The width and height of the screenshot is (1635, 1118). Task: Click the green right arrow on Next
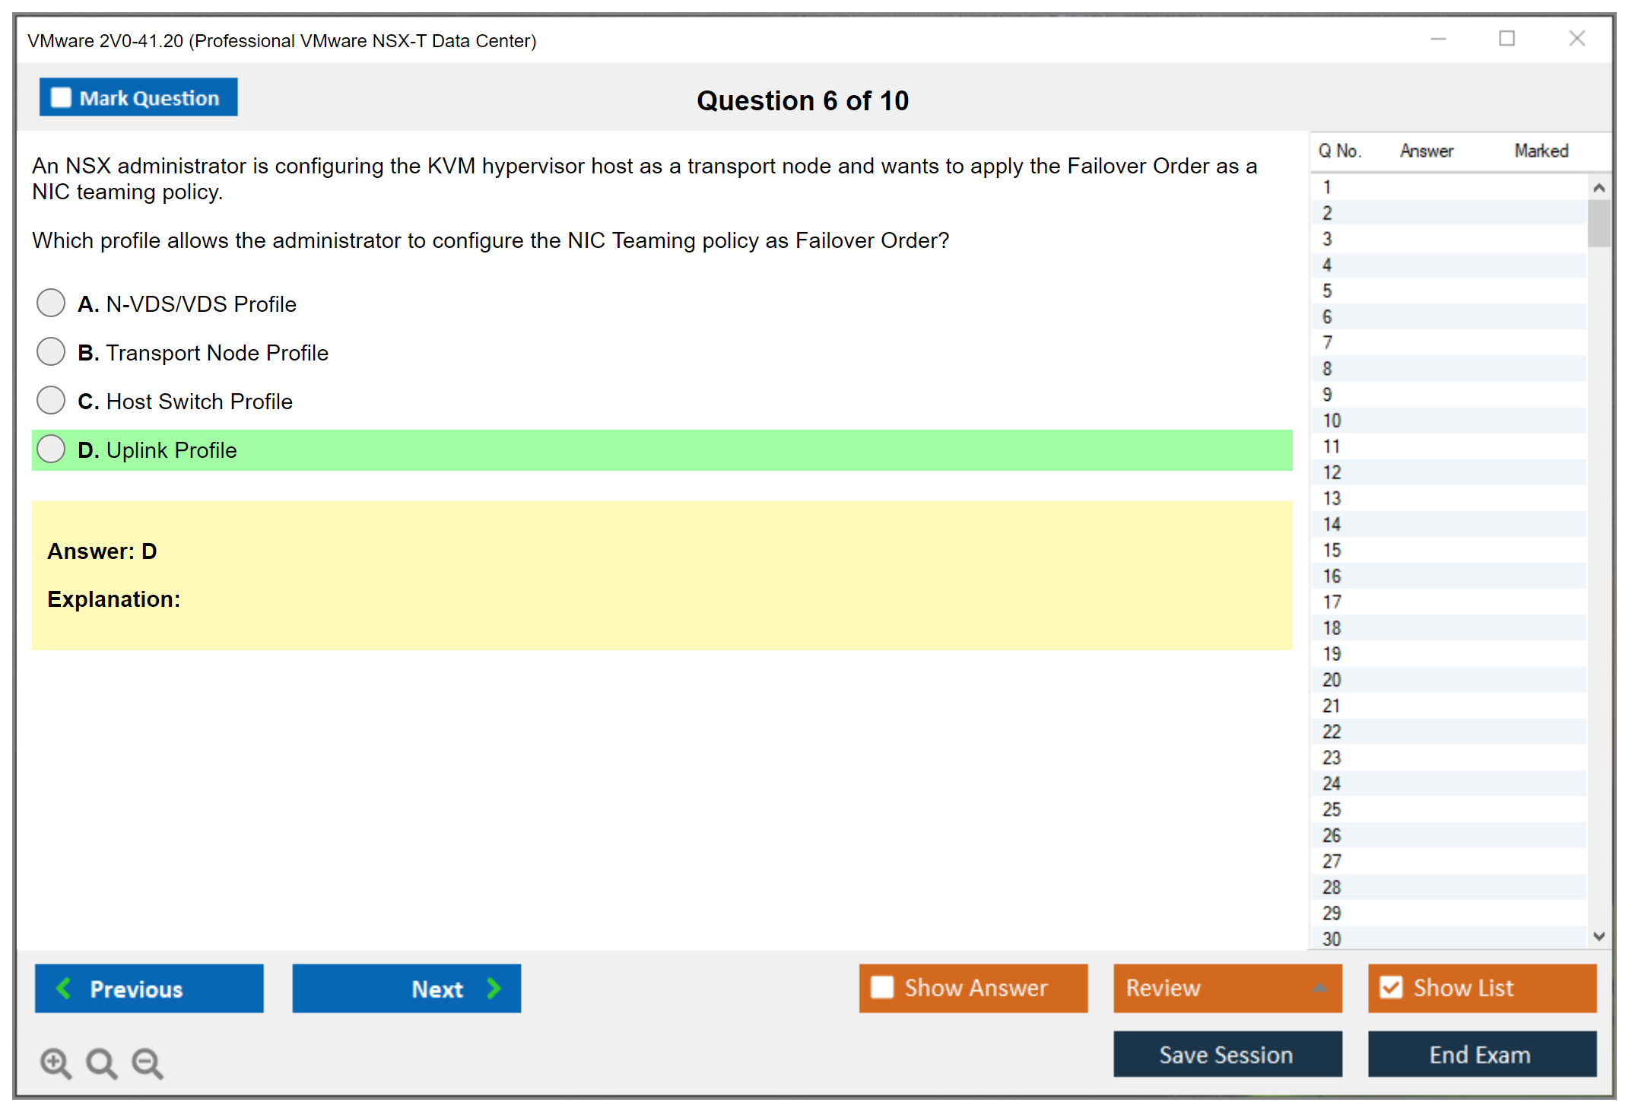(494, 988)
